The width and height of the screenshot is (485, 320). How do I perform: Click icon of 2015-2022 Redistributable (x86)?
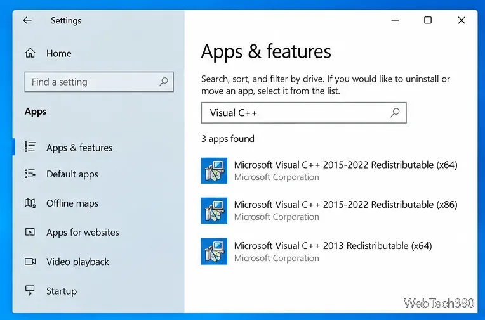[214, 210]
